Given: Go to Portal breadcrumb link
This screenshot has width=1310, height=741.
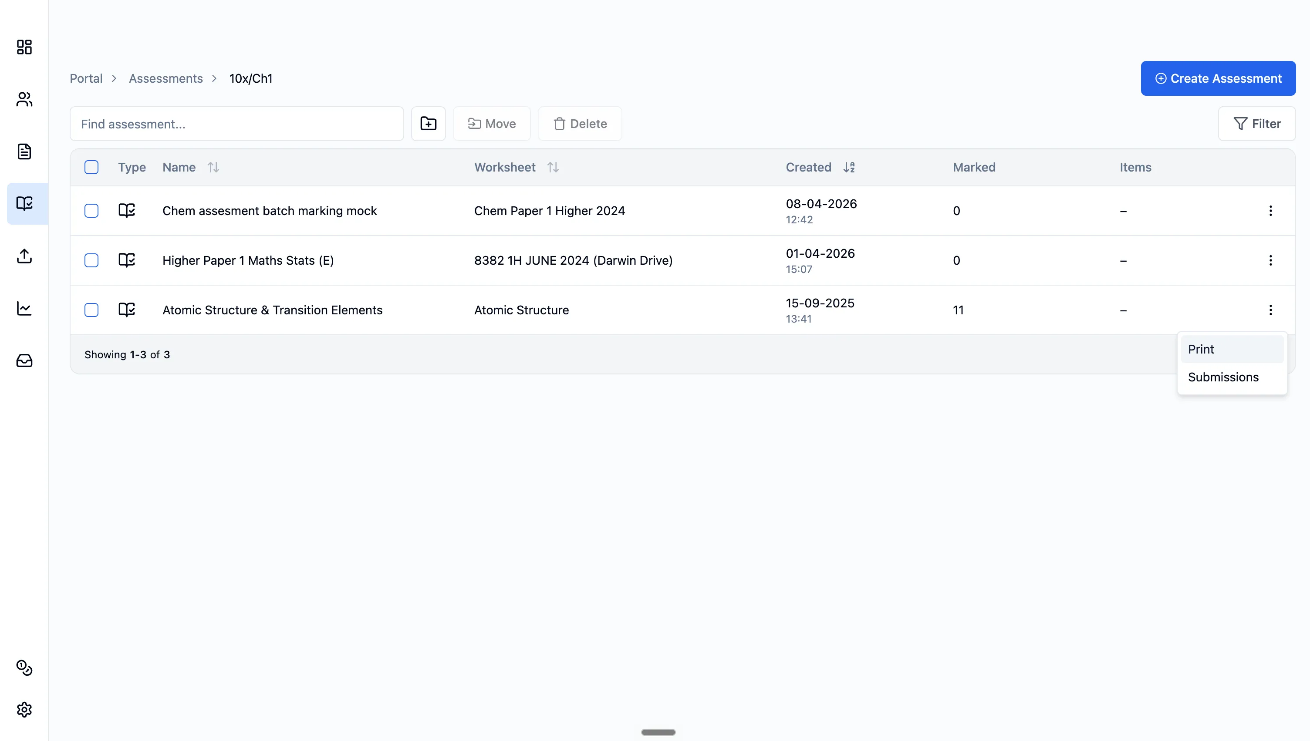Looking at the screenshot, I should tap(86, 78).
